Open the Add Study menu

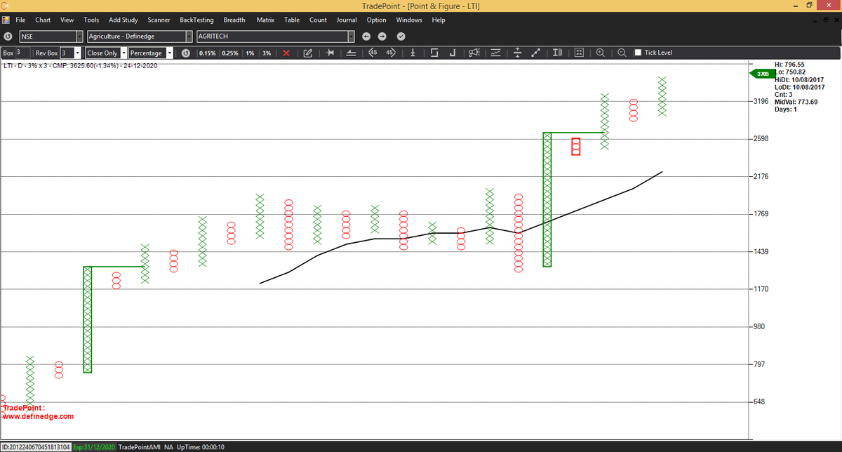pos(123,20)
